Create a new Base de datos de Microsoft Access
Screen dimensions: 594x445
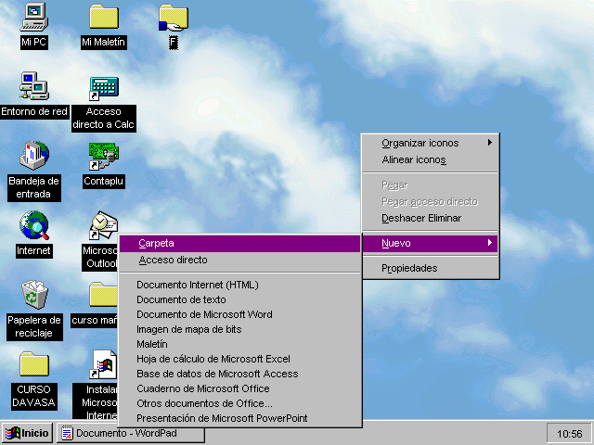click(x=239, y=374)
